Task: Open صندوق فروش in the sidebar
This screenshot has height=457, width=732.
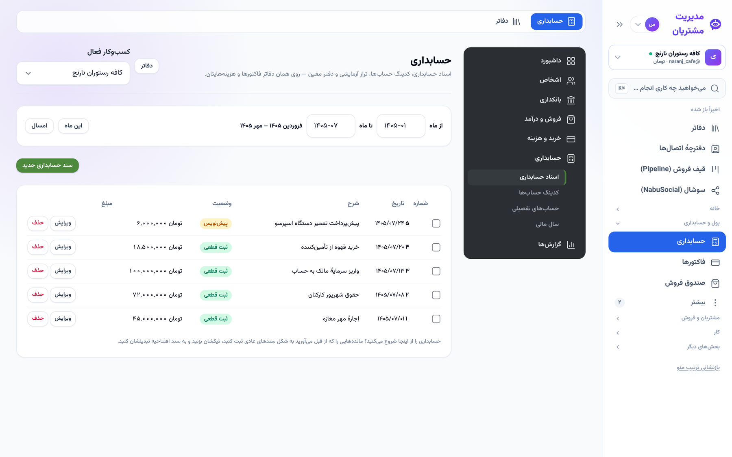Action: [667, 283]
